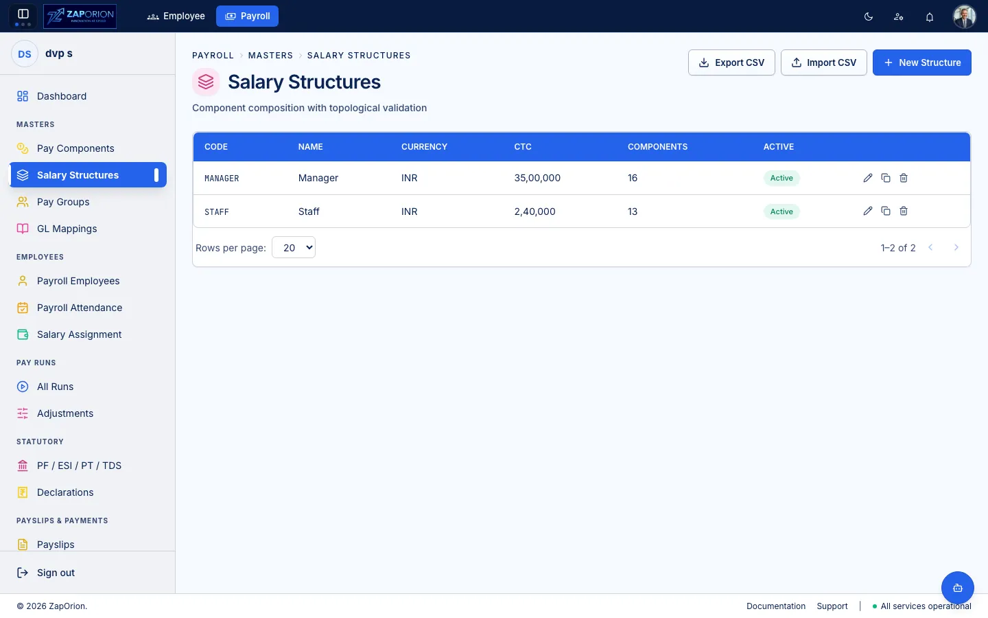Click the 35,00,000 CTC value
Image resolution: width=988 pixels, height=618 pixels.
(x=537, y=178)
